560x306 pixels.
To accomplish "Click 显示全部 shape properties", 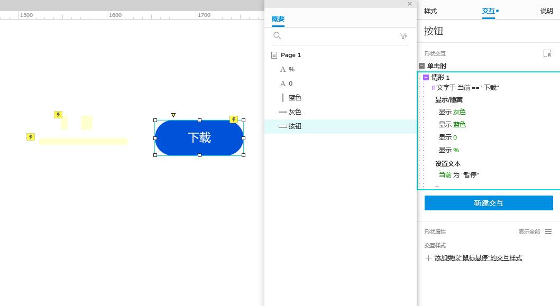I will (529, 231).
